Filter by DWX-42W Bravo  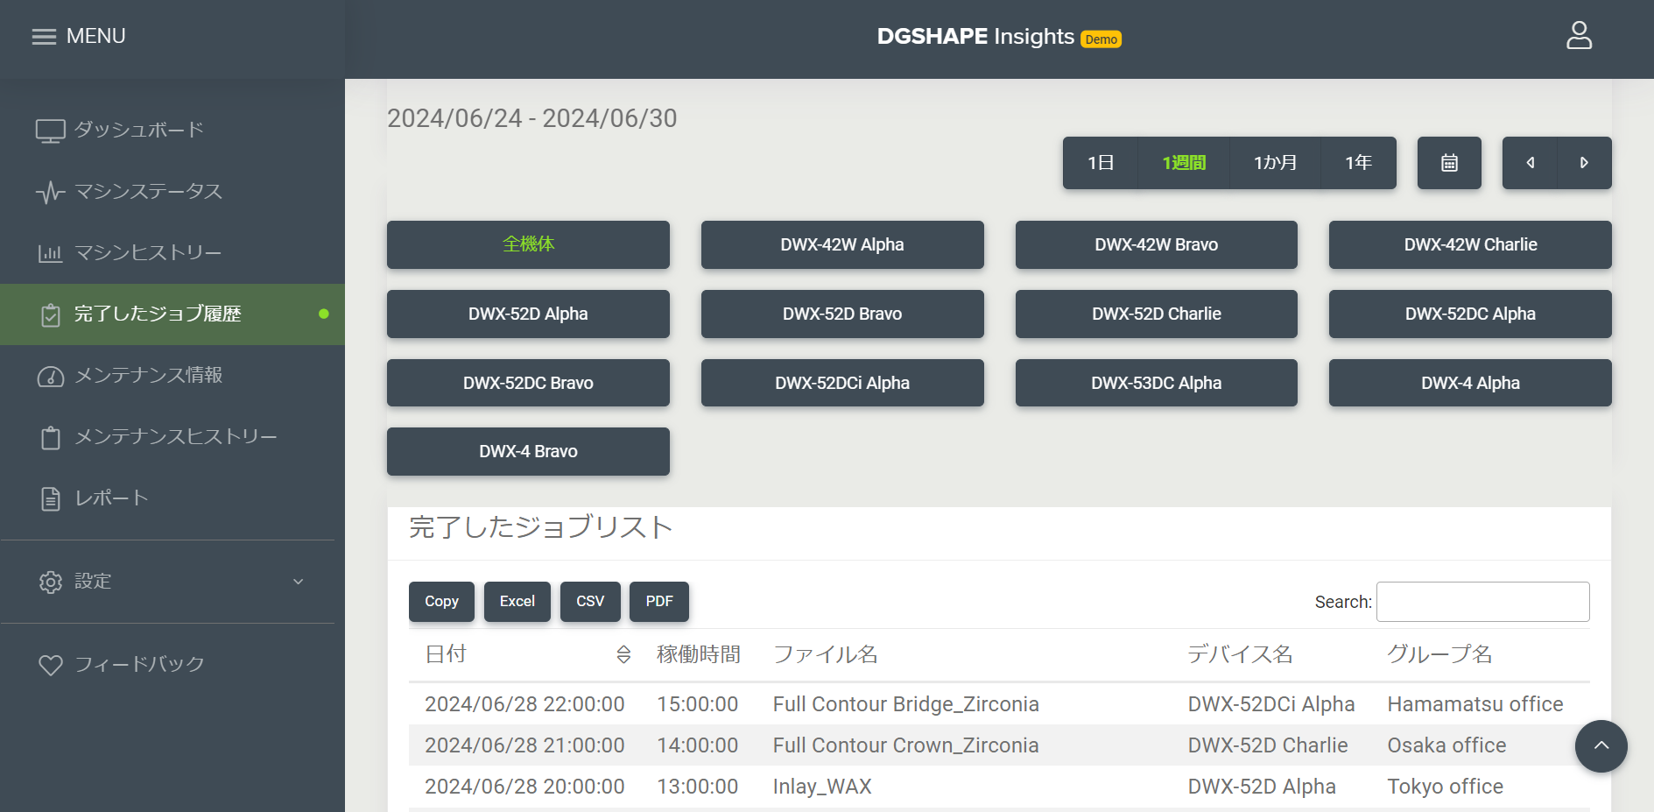pyautogui.click(x=1156, y=244)
